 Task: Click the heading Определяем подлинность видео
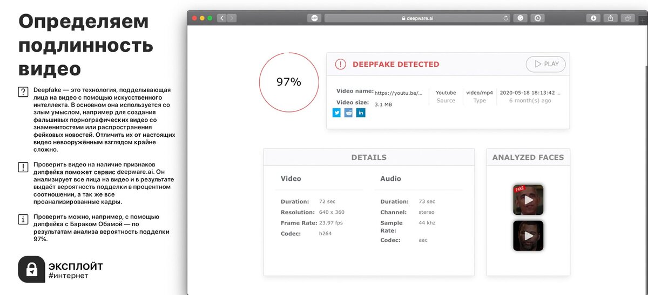pyautogui.click(x=86, y=45)
